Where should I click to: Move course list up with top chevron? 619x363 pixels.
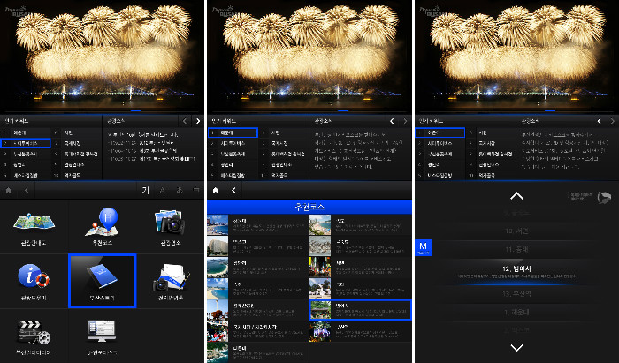pyautogui.click(x=516, y=196)
